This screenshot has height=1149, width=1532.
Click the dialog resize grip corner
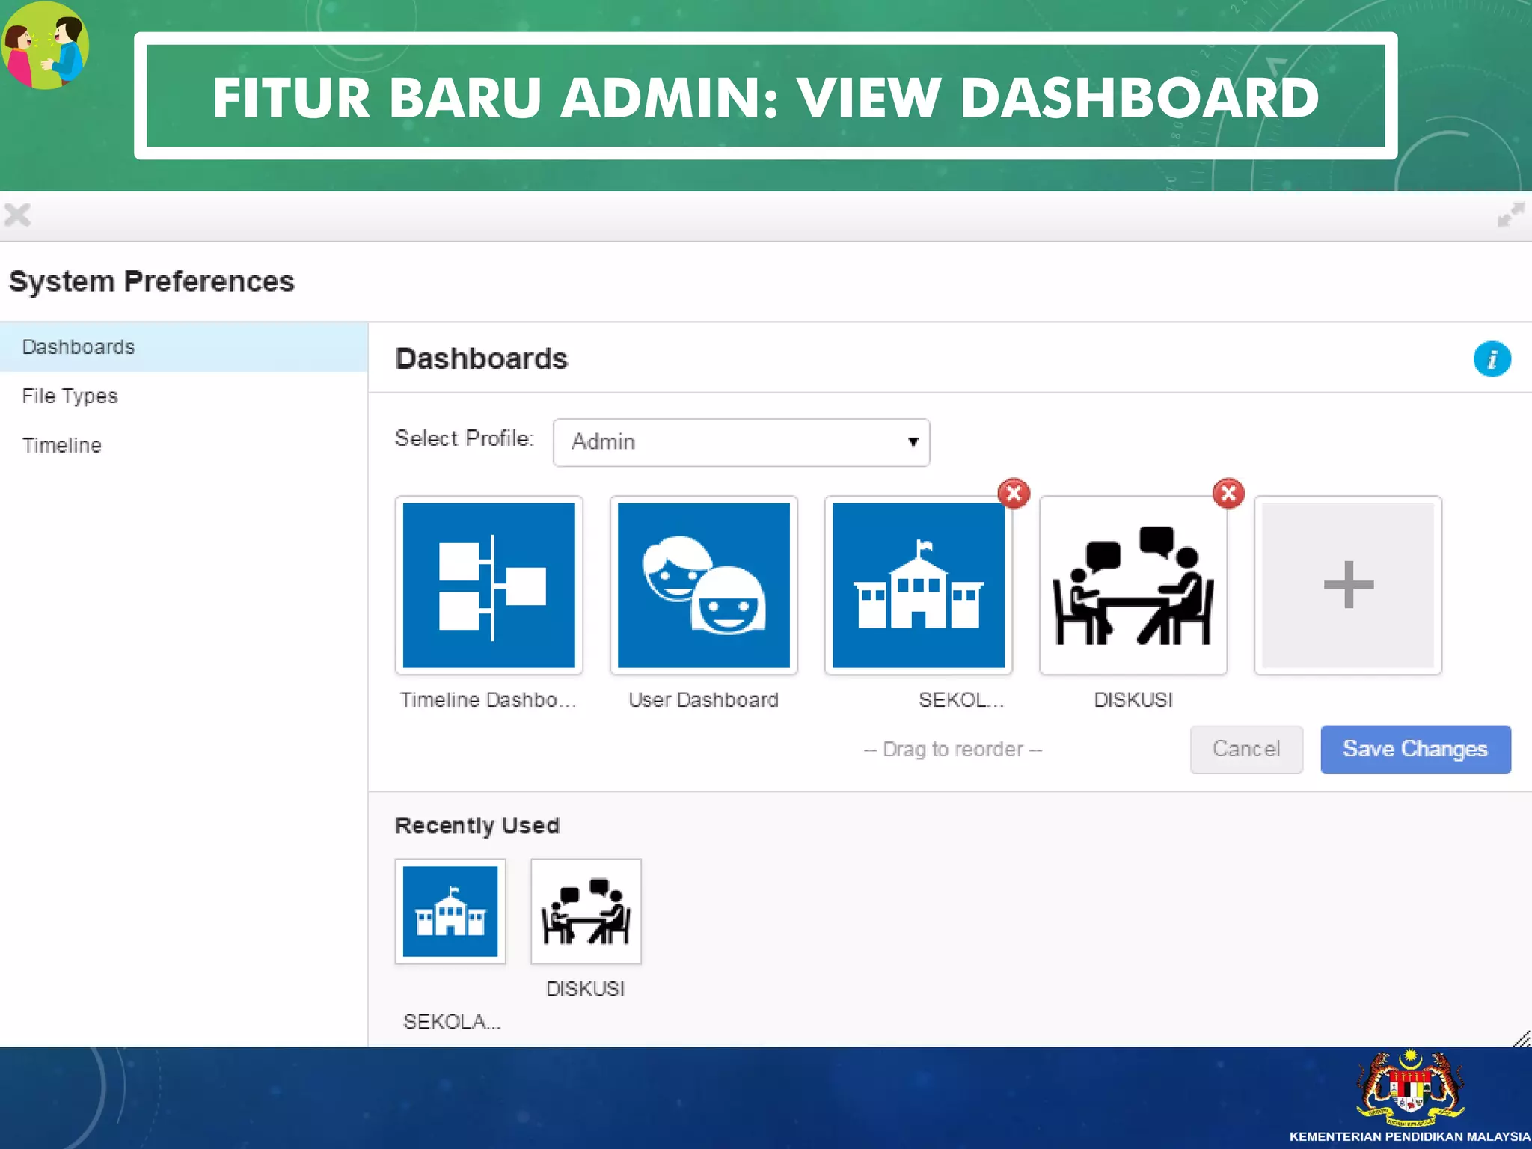click(1522, 1038)
